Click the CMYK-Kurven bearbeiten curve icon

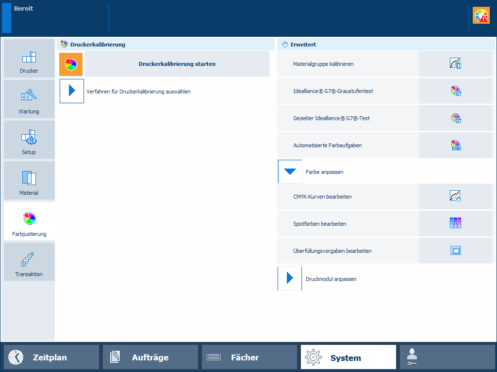[455, 197]
